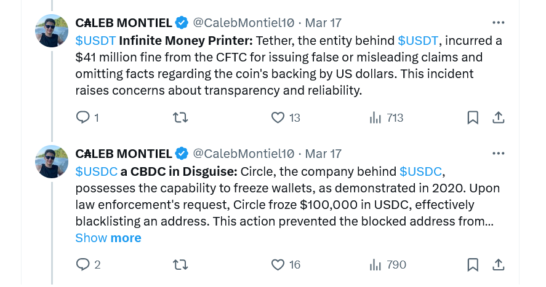This screenshot has width=546, height=287.
Task: Bookmark the USDT Infinite Money Printer tweet
Action: [473, 117]
